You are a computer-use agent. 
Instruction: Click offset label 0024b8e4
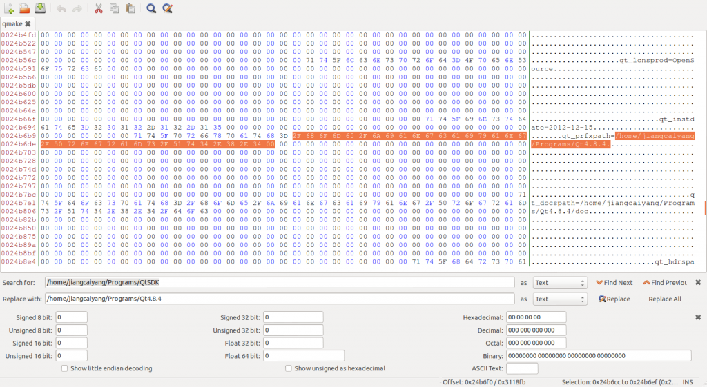click(x=19, y=261)
